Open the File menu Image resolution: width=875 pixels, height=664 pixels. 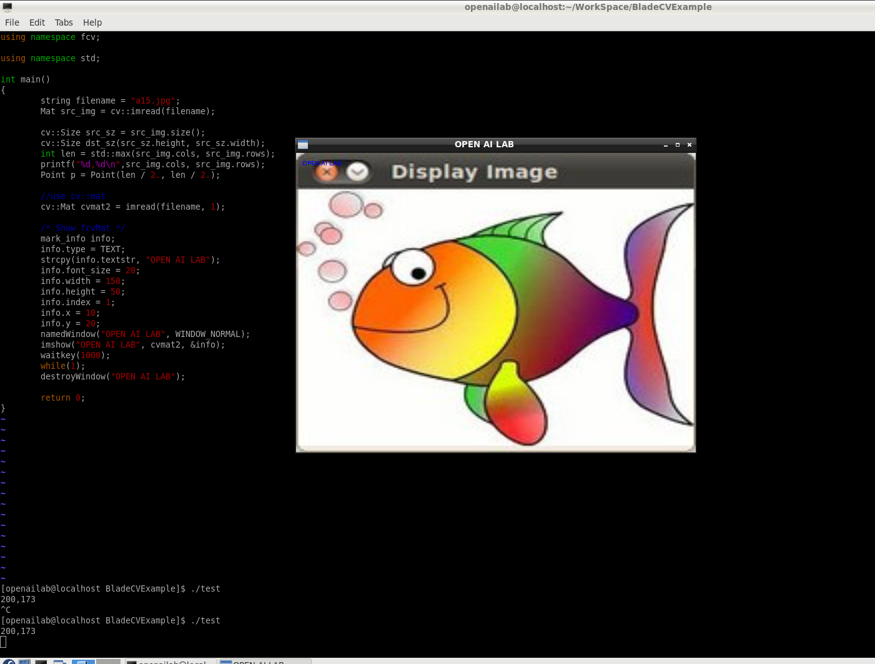tap(12, 22)
